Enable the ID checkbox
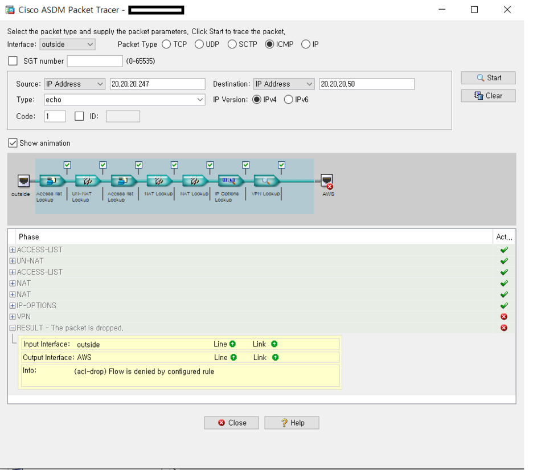533x470 pixels. click(x=79, y=116)
